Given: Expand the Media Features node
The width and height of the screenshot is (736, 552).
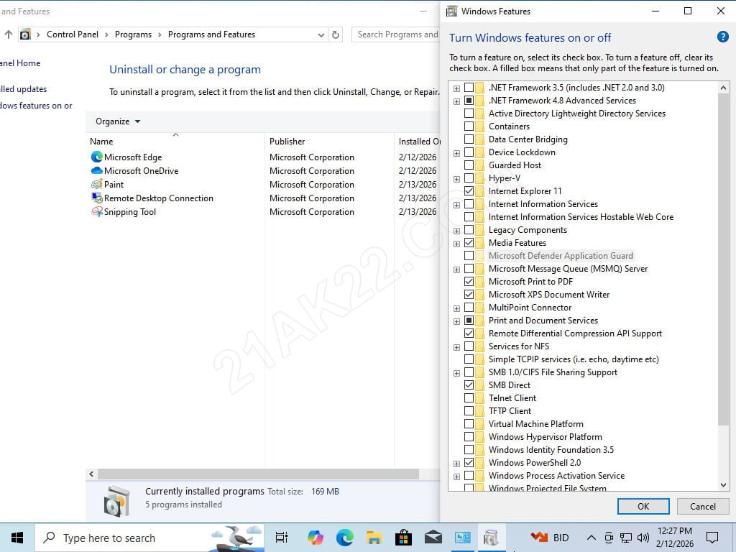Looking at the screenshot, I should (456, 244).
